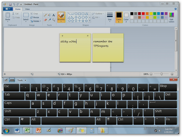Screen dimensions: 182x137
Task: Expand the shapes gallery more arrow
Action: point(90,21)
